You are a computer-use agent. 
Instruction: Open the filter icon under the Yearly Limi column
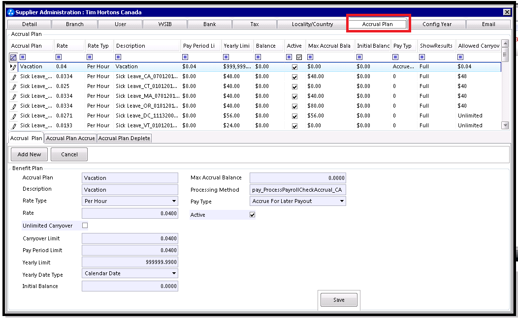[226, 57]
